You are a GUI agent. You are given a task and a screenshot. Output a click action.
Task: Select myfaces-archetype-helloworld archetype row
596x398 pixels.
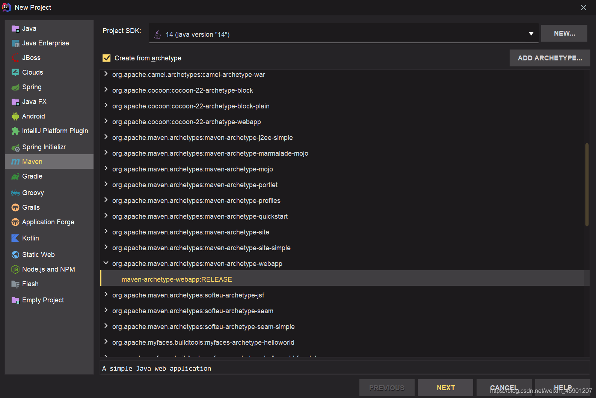click(x=345, y=342)
